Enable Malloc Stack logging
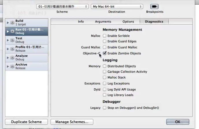Viewport: 199px width, 129px height. [x=104, y=77]
